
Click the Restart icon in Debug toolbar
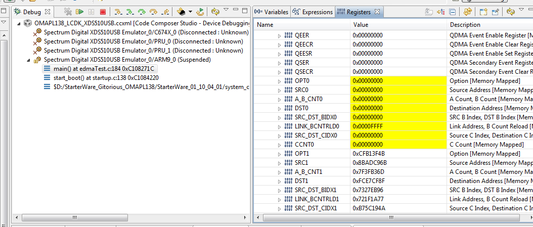point(200,12)
